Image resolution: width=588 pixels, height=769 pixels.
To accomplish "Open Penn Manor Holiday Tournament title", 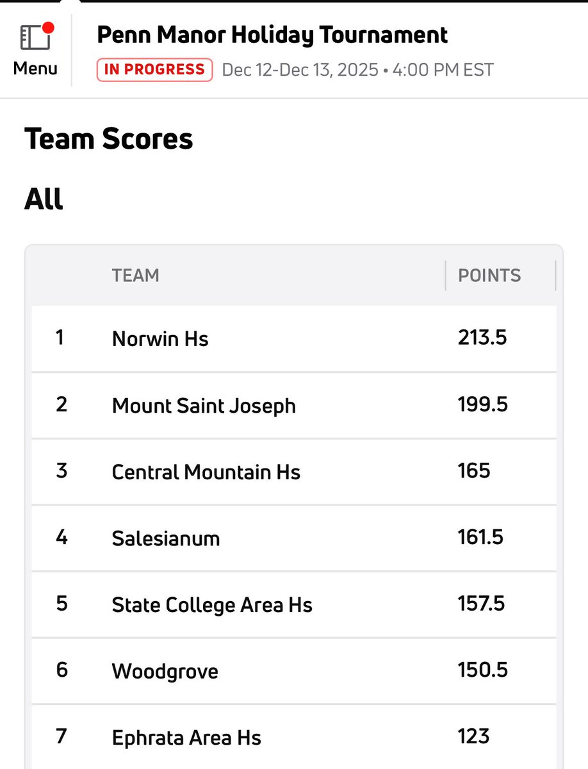I will pos(272,35).
